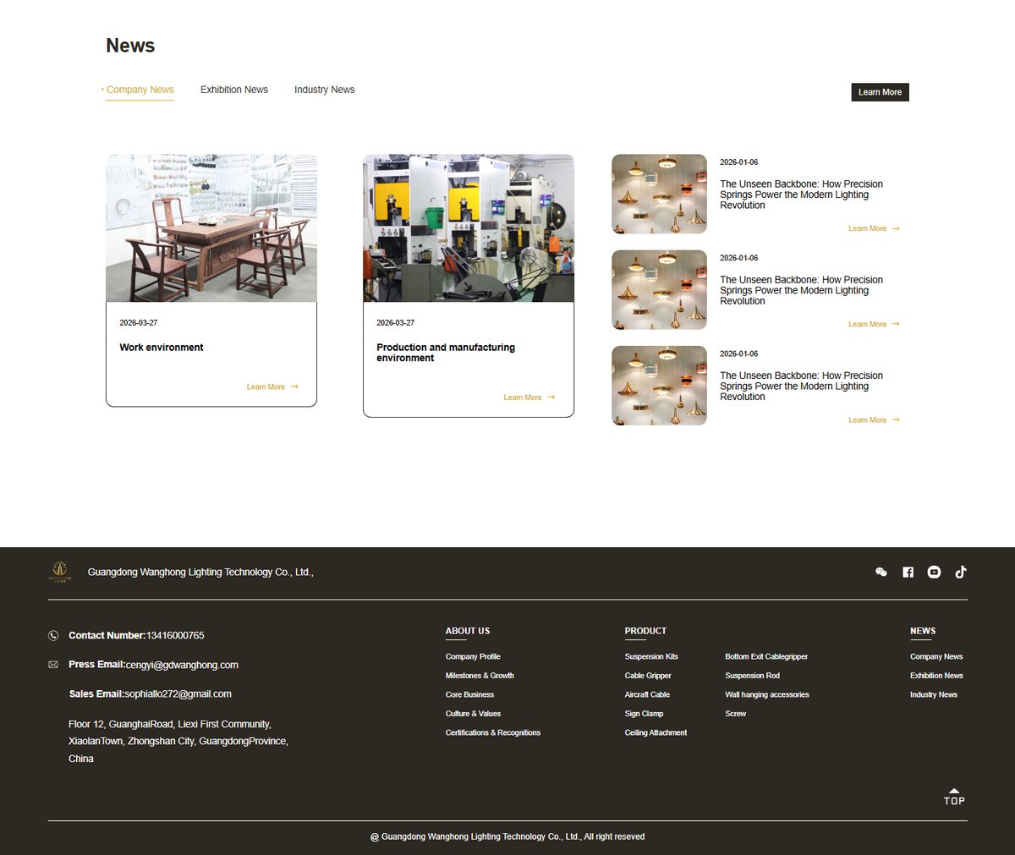Select the Company News tab under News
This screenshot has width=1015, height=855.
click(x=140, y=90)
